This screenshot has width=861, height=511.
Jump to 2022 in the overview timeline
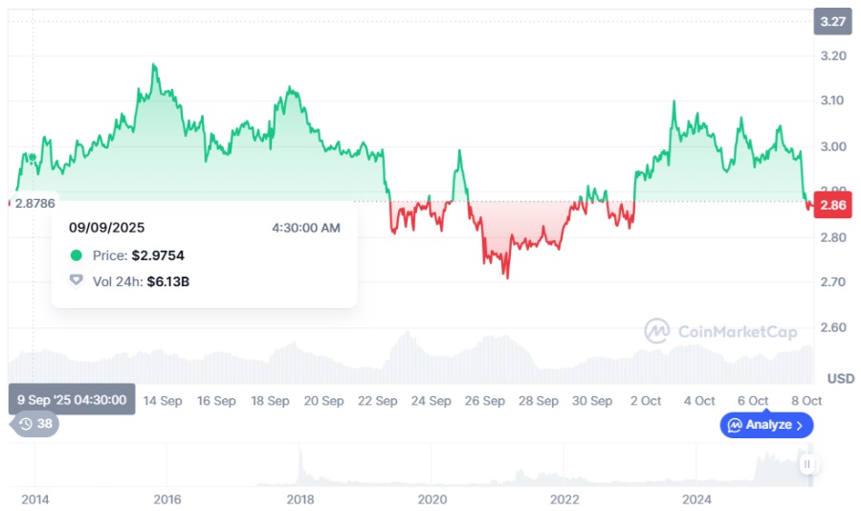pyautogui.click(x=564, y=500)
